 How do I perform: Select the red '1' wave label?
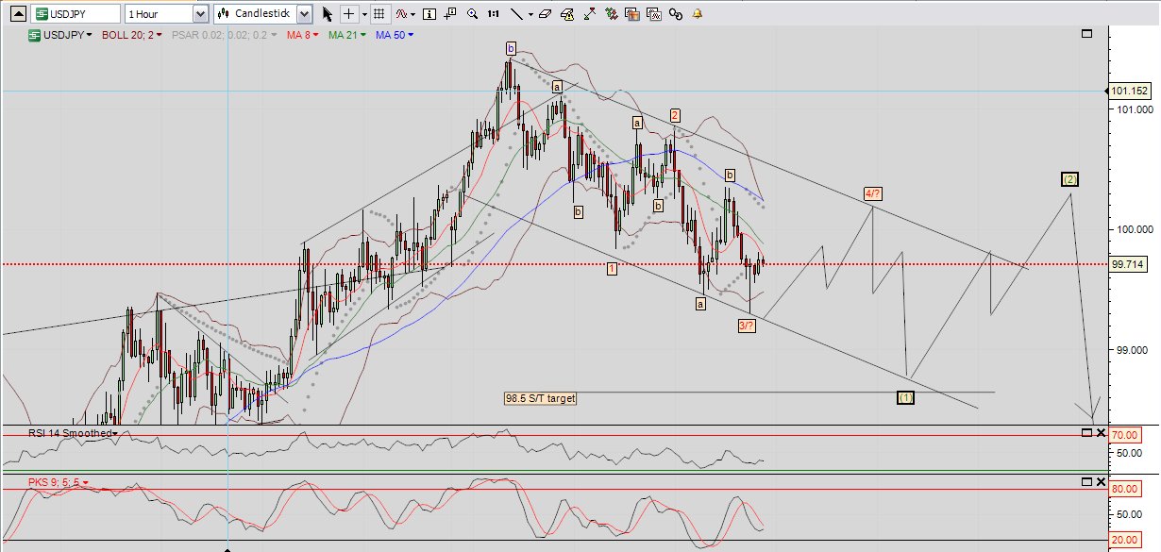pos(612,269)
